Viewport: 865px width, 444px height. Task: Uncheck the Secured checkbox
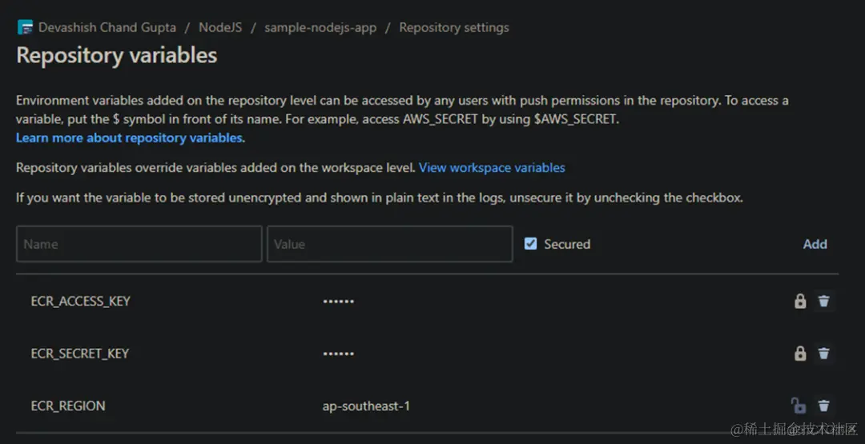(x=531, y=243)
